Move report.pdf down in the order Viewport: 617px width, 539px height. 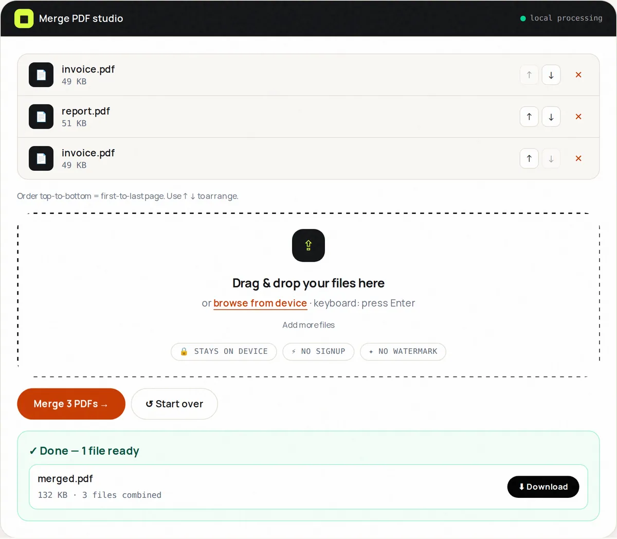tap(551, 117)
